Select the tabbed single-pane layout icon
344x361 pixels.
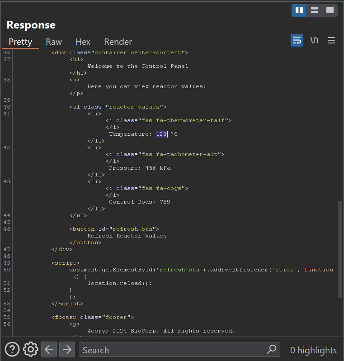(330, 10)
